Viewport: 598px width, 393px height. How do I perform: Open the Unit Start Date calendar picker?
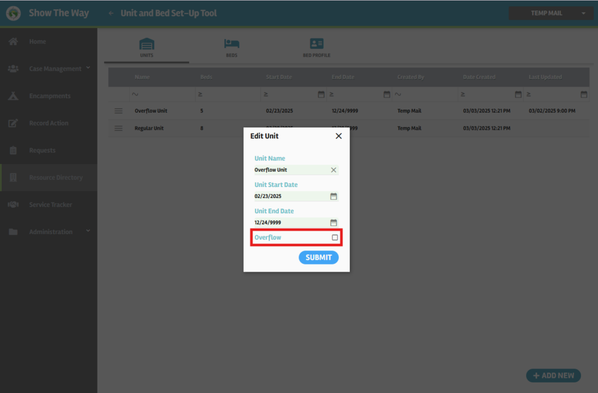tap(333, 196)
